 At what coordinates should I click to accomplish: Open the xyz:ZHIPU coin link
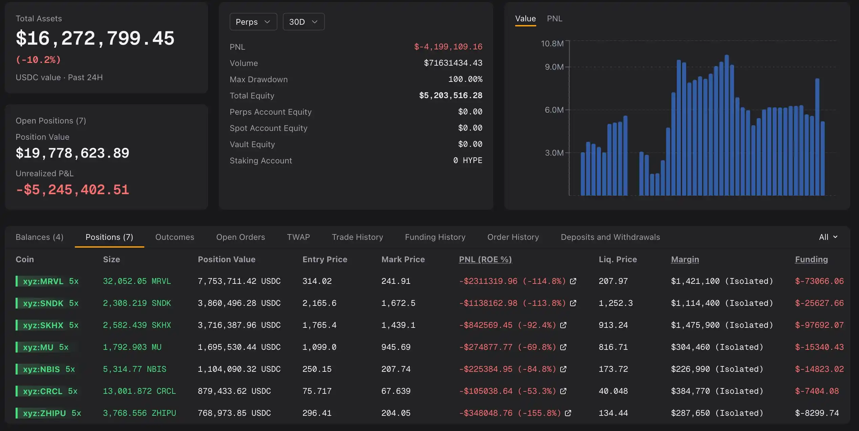44,413
